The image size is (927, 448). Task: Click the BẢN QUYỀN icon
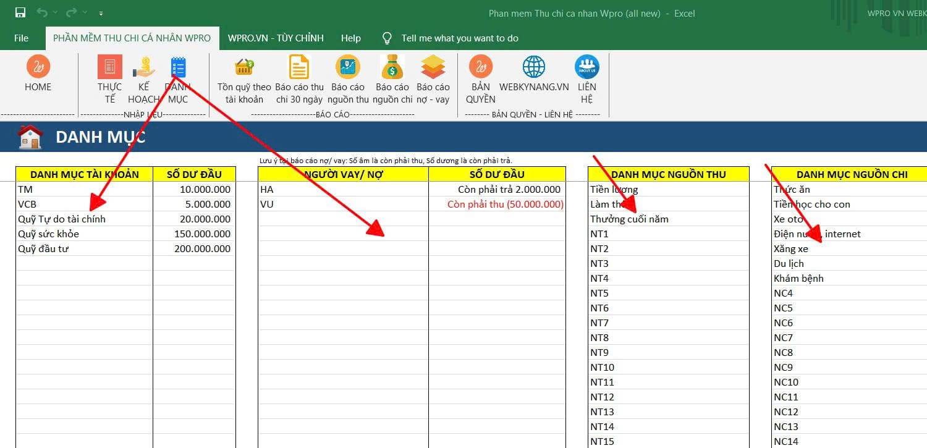[480, 67]
